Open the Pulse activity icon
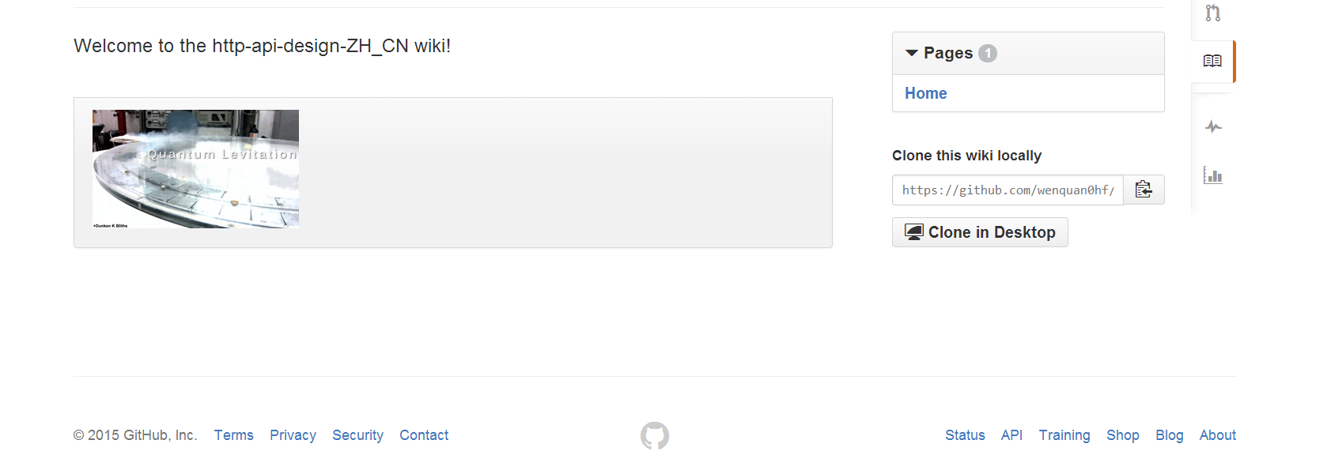The width and height of the screenshot is (1327, 455). [1213, 126]
